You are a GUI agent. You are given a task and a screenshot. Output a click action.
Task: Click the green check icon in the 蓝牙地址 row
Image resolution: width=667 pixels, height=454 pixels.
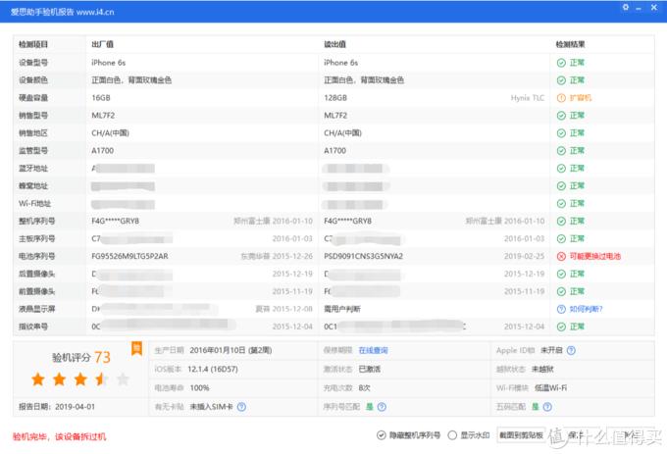(x=561, y=169)
